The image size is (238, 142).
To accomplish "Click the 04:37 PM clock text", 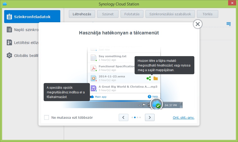I will tap(171, 105).
